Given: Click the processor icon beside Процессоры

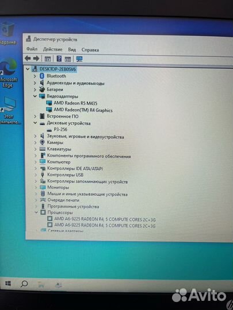Looking at the screenshot, I should 43,212.
